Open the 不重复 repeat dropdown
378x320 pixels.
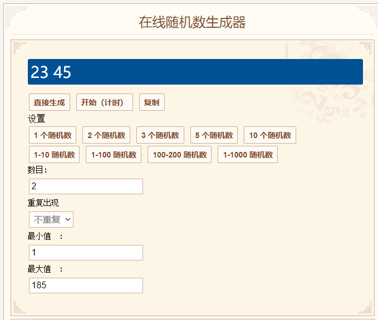click(x=51, y=219)
